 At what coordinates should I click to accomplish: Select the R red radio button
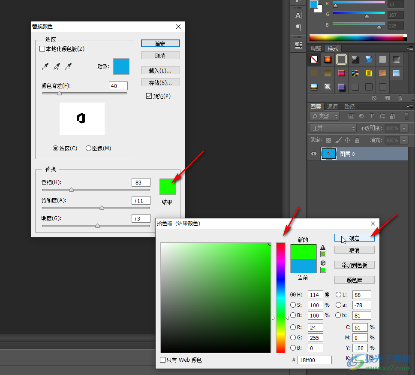[293, 327]
